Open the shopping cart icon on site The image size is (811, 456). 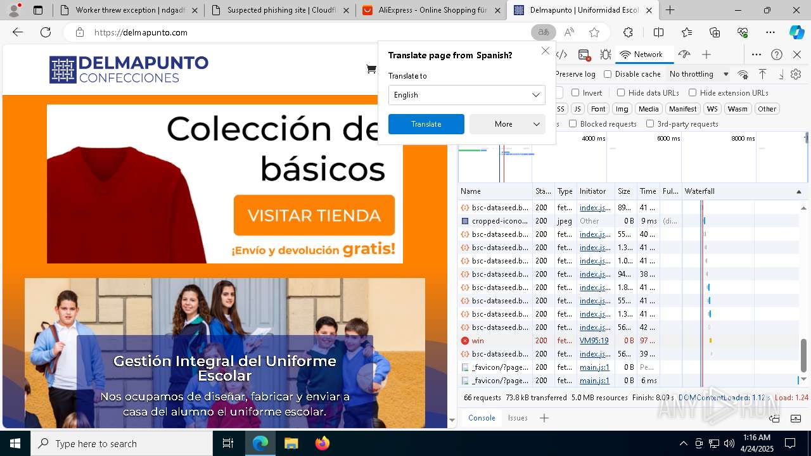pyautogui.click(x=371, y=69)
